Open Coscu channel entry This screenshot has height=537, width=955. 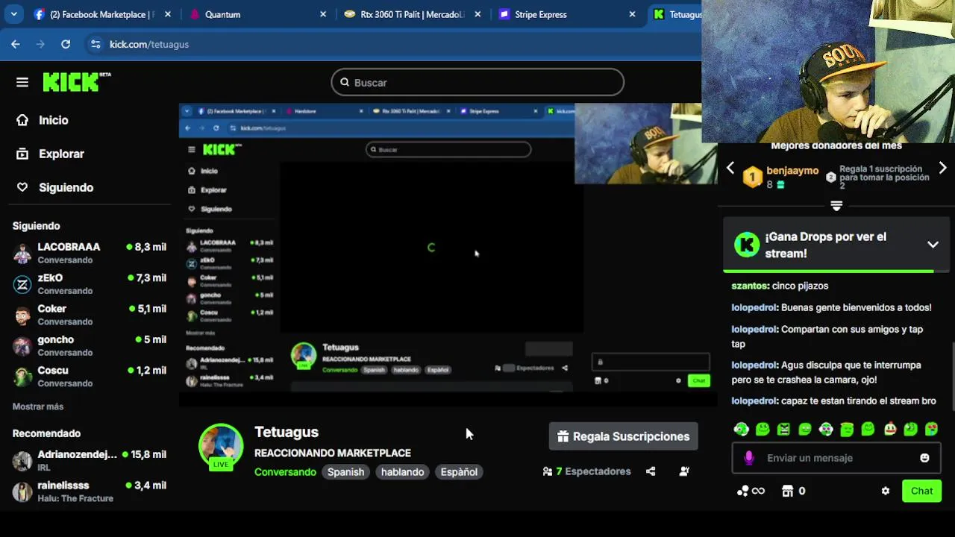[90, 377]
